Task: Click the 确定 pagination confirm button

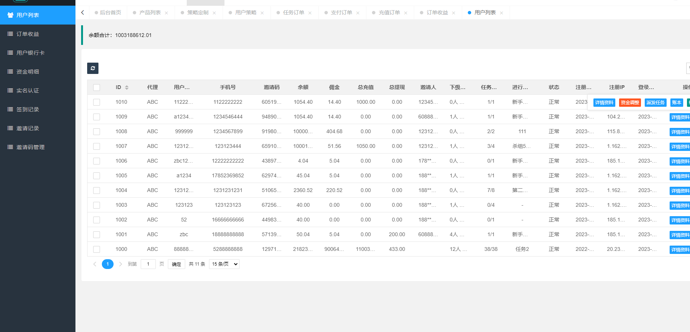Action: pyautogui.click(x=177, y=264)
